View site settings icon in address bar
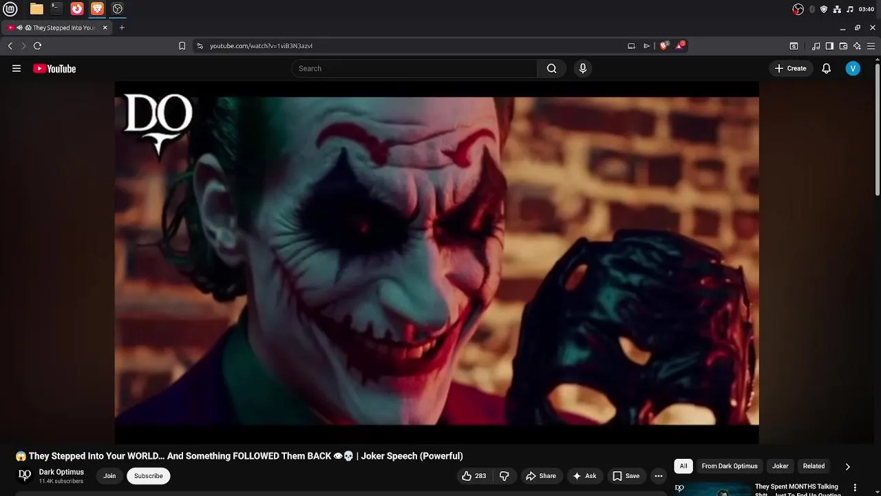This screenshot has width=881, height=496. click(x=200, y=45)
